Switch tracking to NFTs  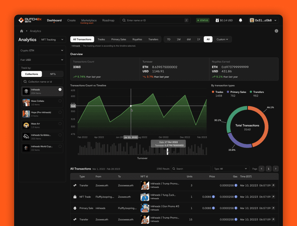tap(53, 74)
